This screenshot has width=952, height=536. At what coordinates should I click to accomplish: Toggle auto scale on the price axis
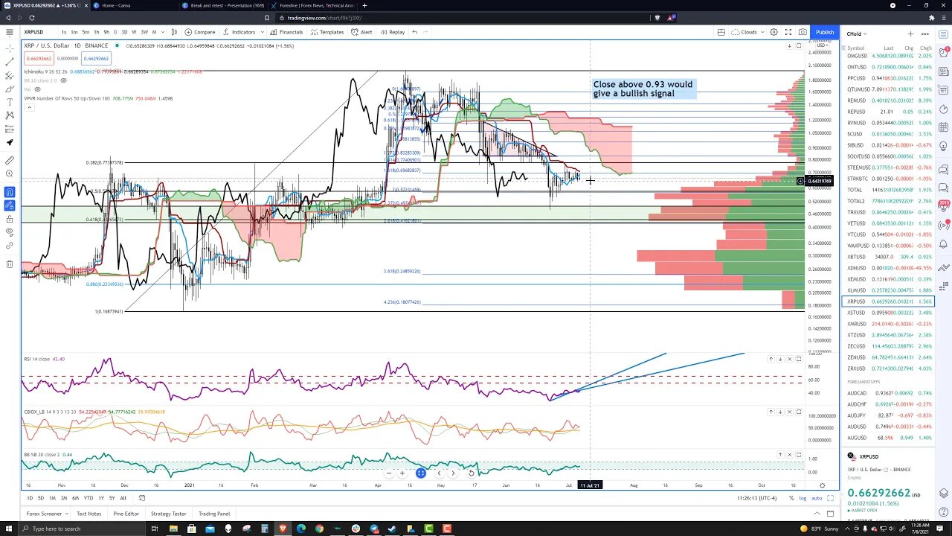point(817,498)
